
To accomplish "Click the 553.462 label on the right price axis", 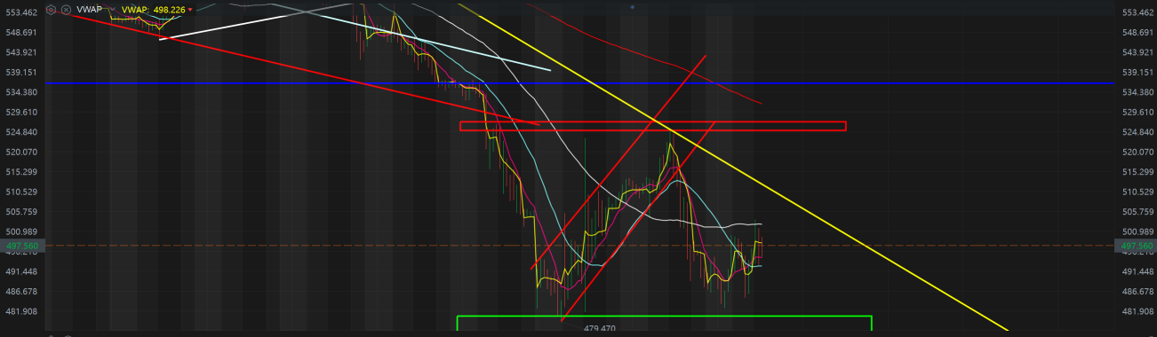I will click(x=1138, y=12).
